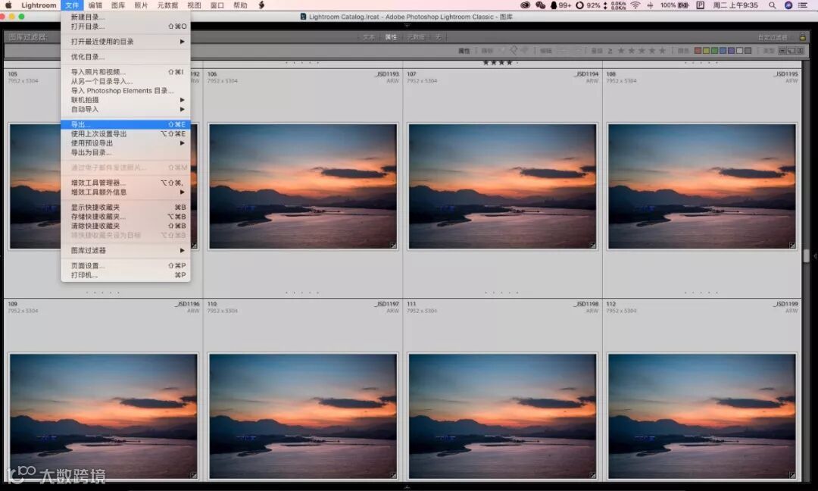This screenshot has height=491, width=818.
Task: Click the Wi-Fi status icon
Action: coord(635,5)
